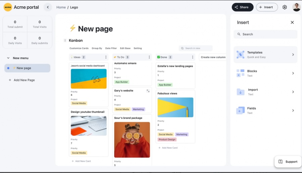Open Sour's brand package image
The height and width of the screenshot is (173, 302).
(132, 140)
